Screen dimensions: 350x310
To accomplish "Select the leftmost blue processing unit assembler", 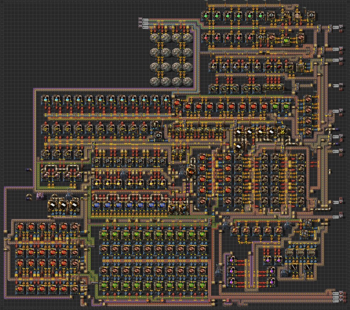I will (x=97, y=205).
